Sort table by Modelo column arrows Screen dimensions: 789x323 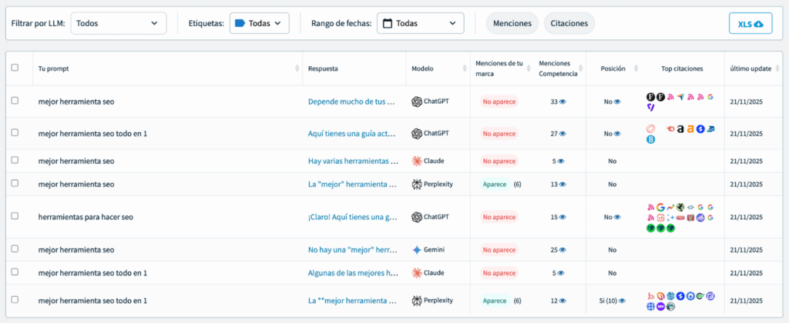tap(464, 68)
